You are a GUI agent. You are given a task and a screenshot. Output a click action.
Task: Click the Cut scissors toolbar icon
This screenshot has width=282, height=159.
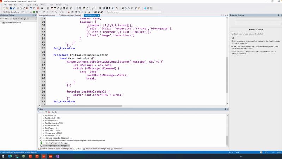click(18, 8)
